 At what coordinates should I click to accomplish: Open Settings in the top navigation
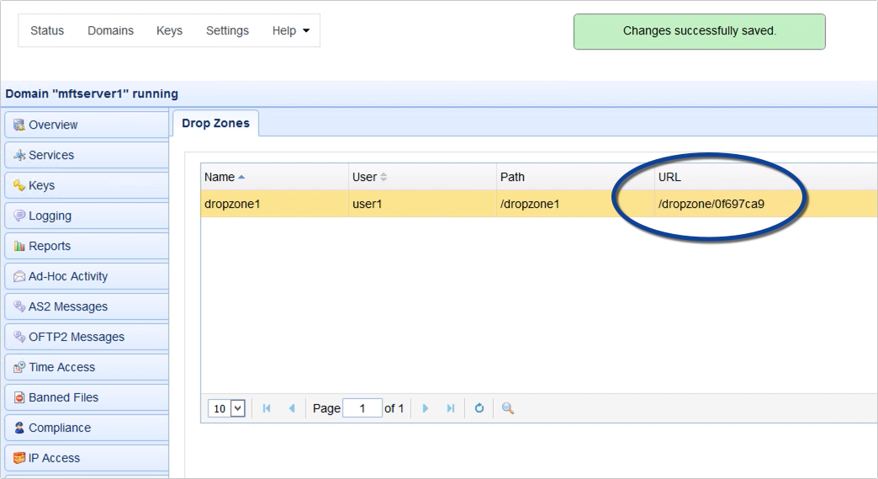click(x=227, y=30)
